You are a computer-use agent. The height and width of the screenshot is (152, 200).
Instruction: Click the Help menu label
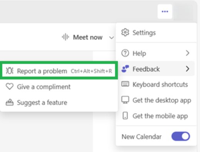[139, 53]
